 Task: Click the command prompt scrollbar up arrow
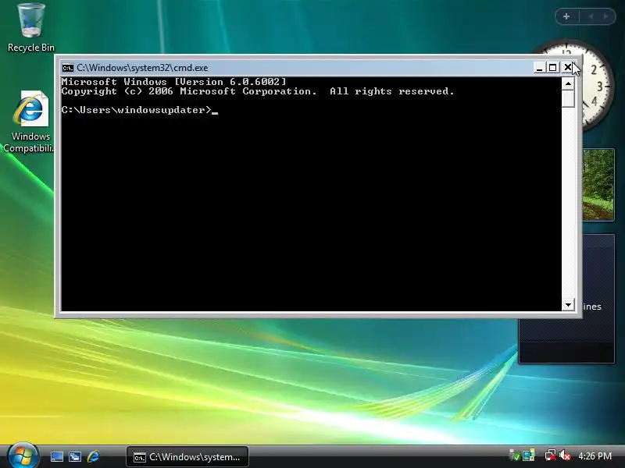pos(568,83)
